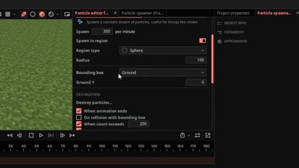
Task: Click the Ground Y value field
Action: [x=196, y=82]
